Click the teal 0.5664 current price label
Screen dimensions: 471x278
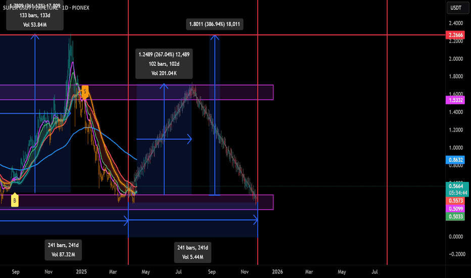(455, 187)
